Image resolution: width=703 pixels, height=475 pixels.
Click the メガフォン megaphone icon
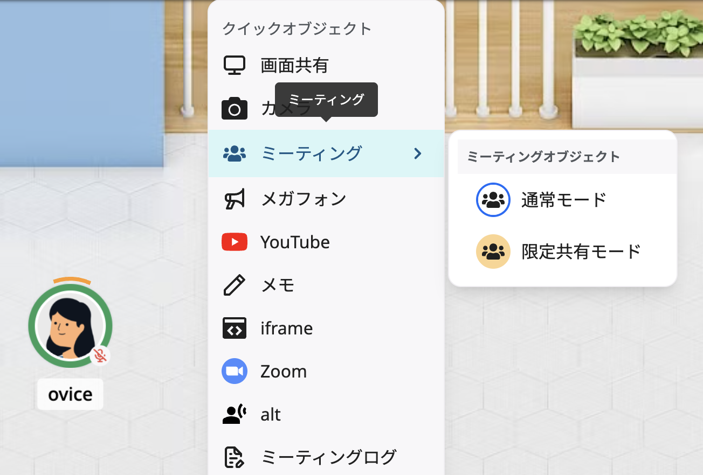pyautogui.click(x=235, y=199)
